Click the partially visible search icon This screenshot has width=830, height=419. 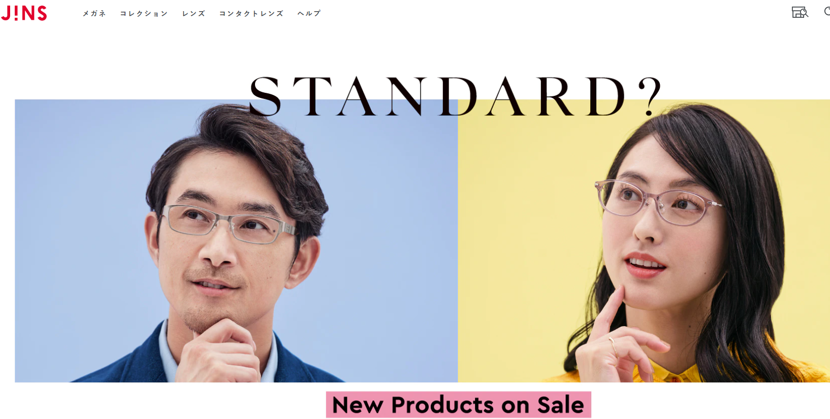[x=827, y=12]
